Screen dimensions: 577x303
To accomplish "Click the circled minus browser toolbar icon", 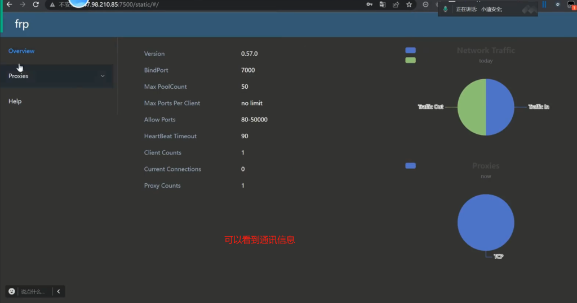I will coord(425,4).
